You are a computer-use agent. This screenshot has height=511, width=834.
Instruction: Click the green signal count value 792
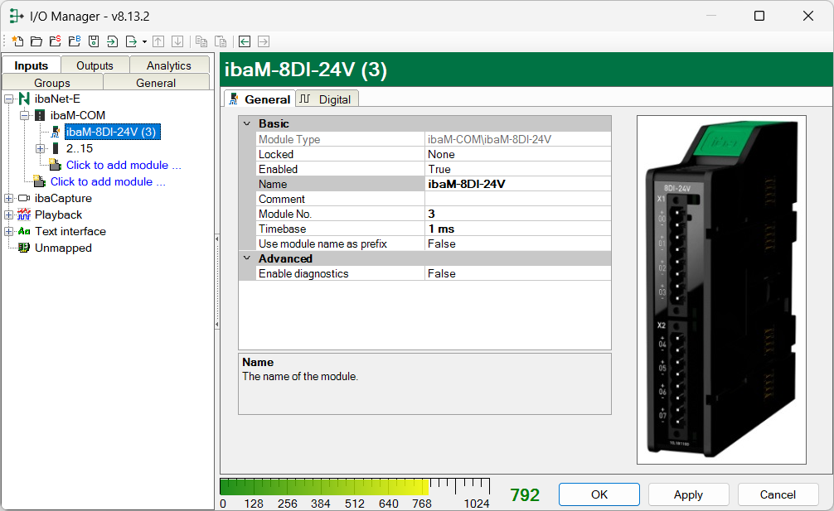click(525, 495)
